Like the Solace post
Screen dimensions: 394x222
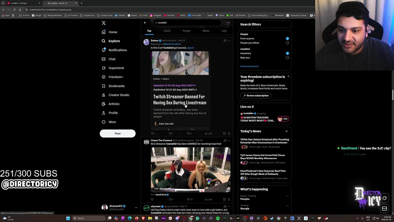[x=188, y=134]
